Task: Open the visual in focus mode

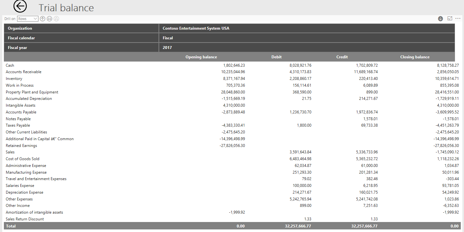Action: (x=450, y=19)
